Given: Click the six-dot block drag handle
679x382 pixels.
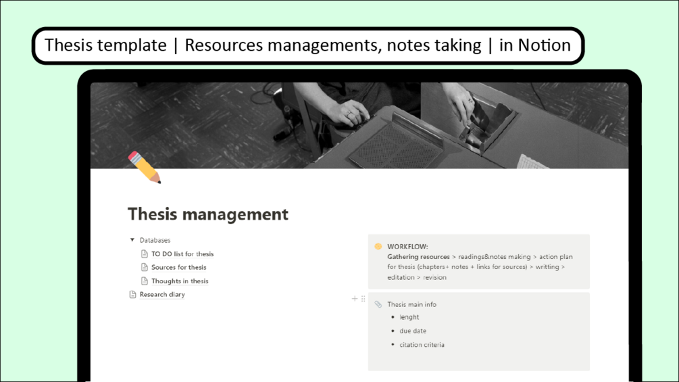Looking at the screenshot, I should (x=363, y=298).
